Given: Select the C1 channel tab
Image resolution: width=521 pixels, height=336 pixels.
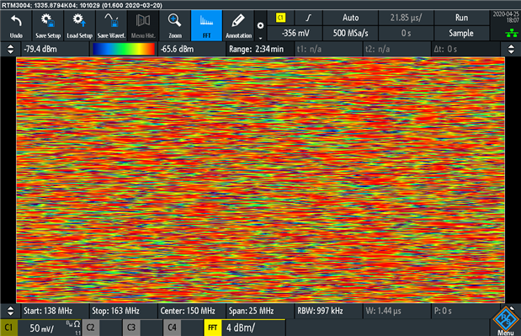Looking at the screenshot, I should (9, 328).
